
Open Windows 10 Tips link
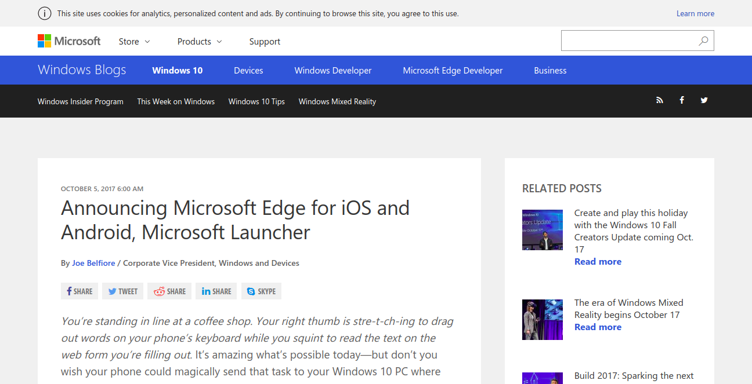[256, 101]
